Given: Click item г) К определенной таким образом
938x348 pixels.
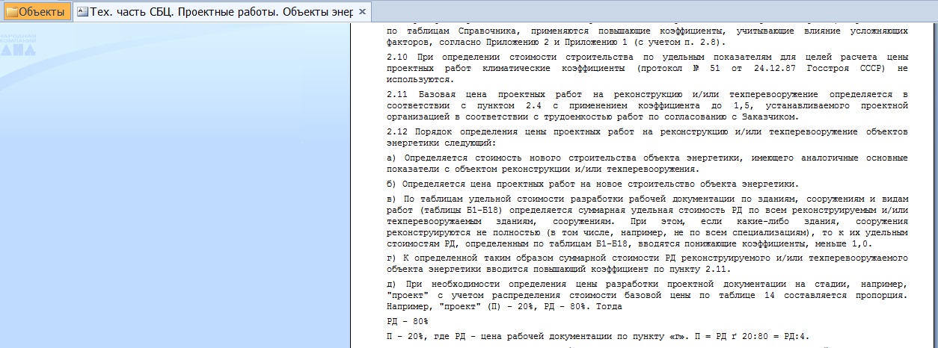Looking at the screenshot, I should click(647, 264).
